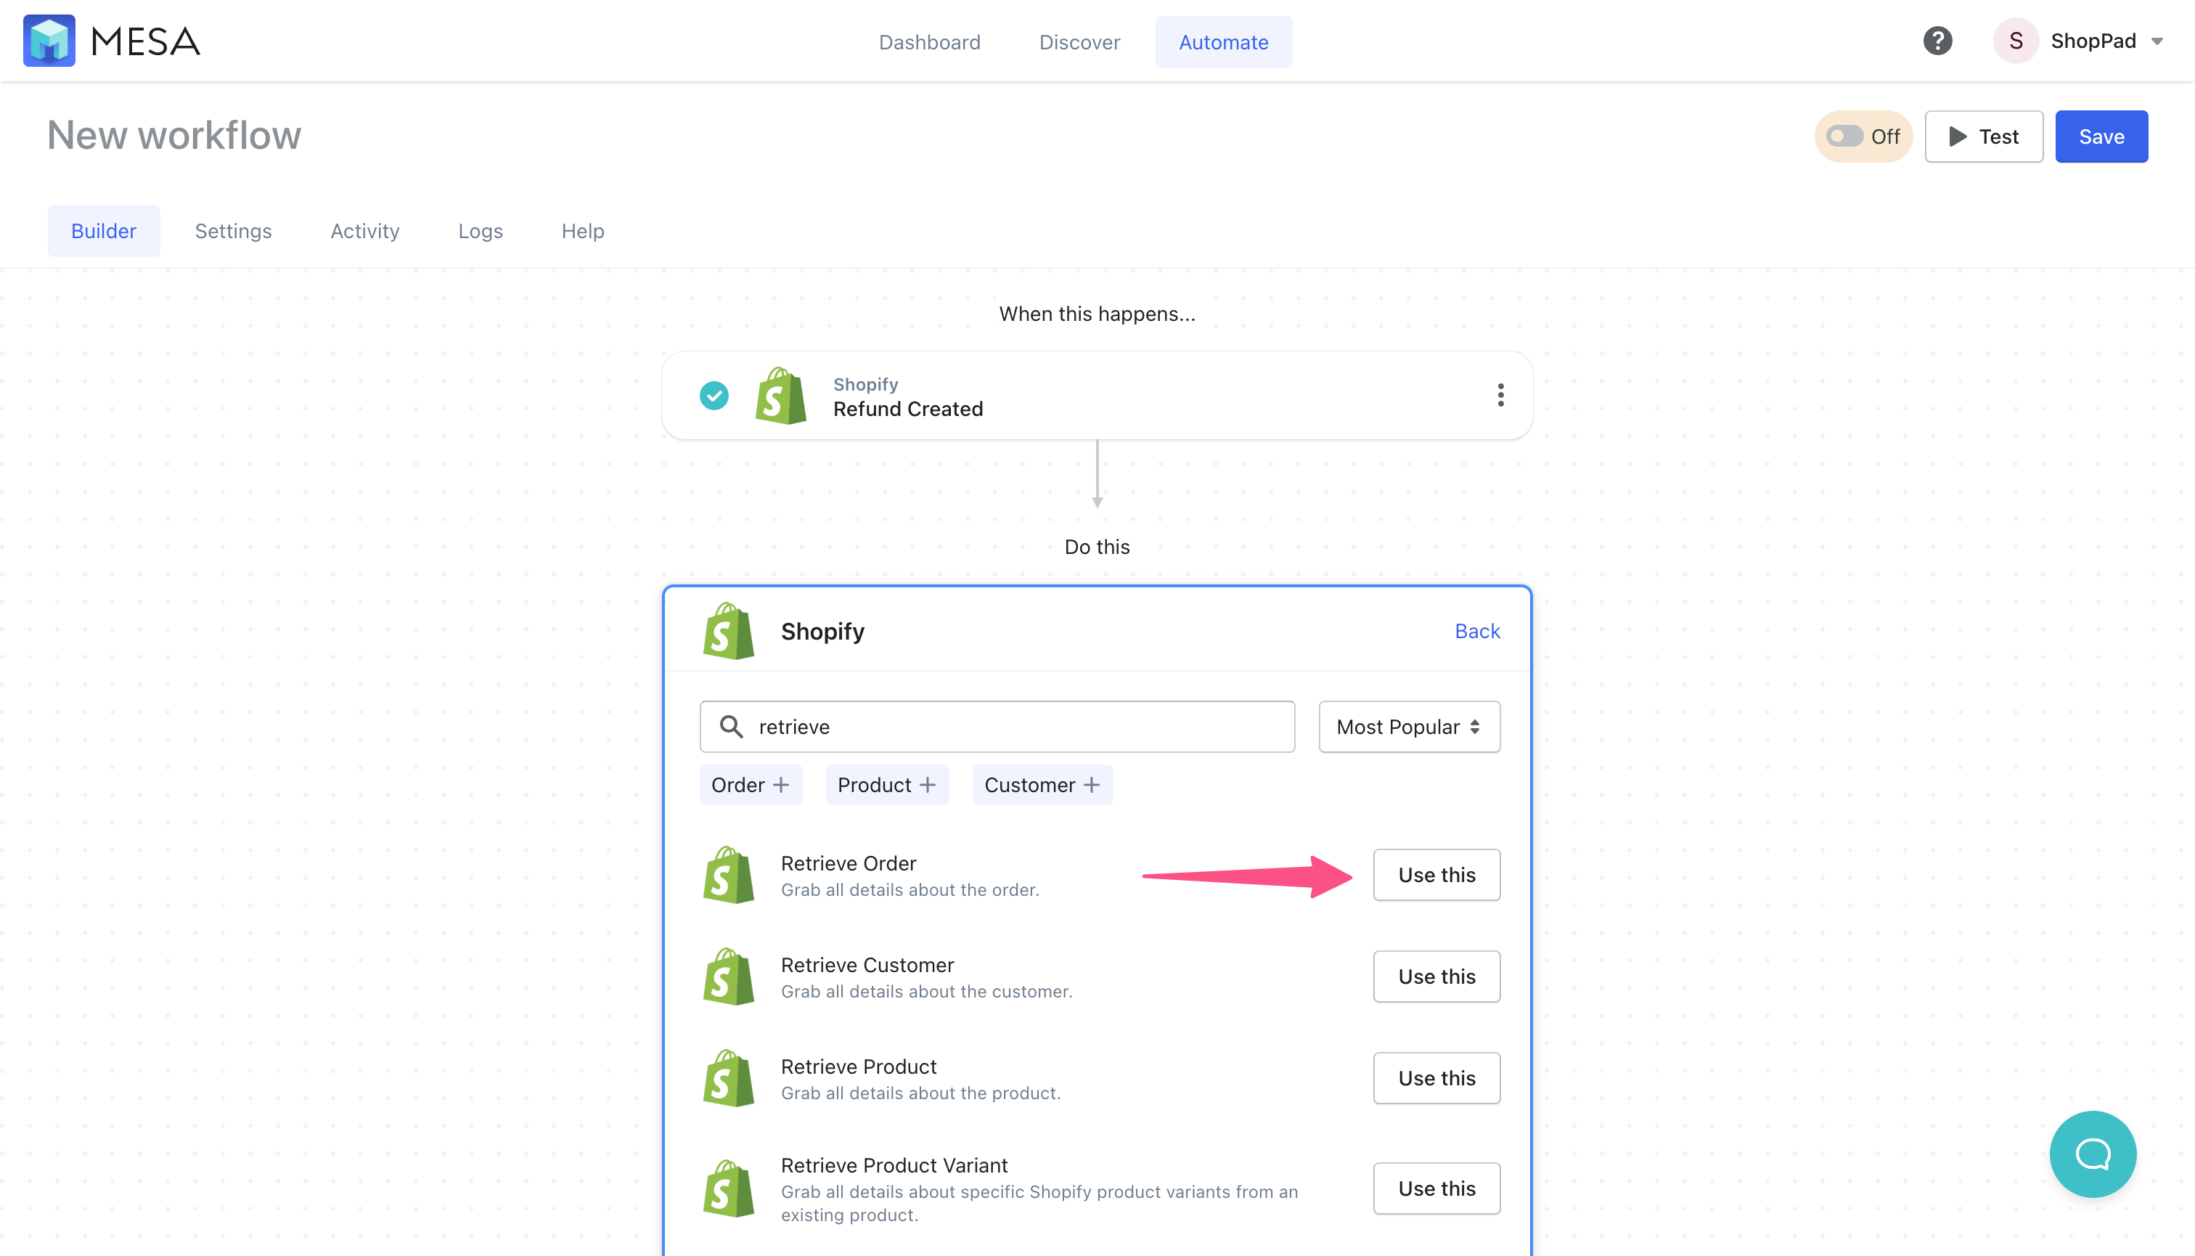
Task: Open the Most Popular sort dropdown
Action: [x=1408, y=726]
